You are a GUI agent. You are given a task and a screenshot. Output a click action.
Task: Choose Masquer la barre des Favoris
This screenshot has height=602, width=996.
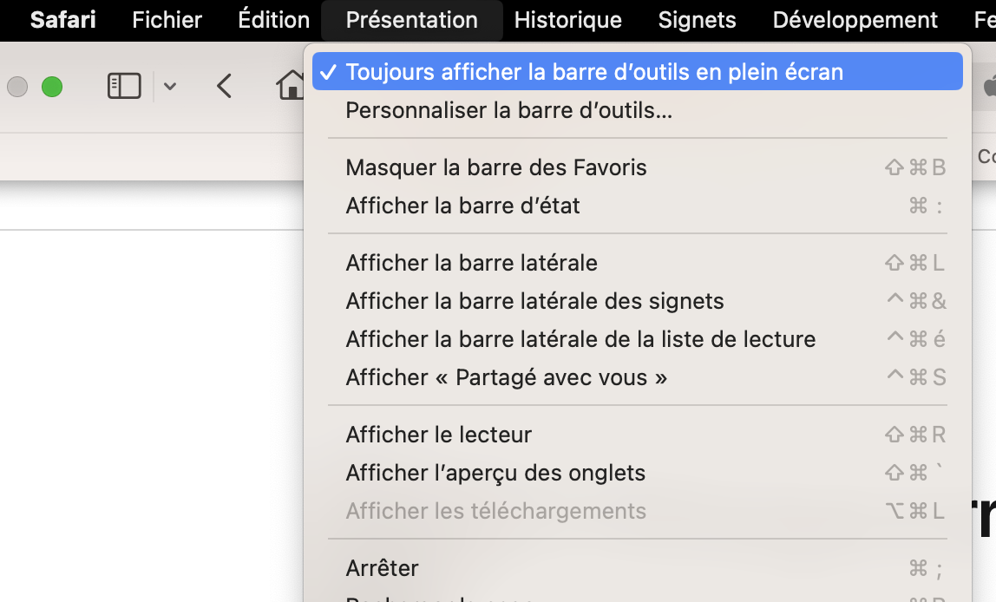click(496, 167)
